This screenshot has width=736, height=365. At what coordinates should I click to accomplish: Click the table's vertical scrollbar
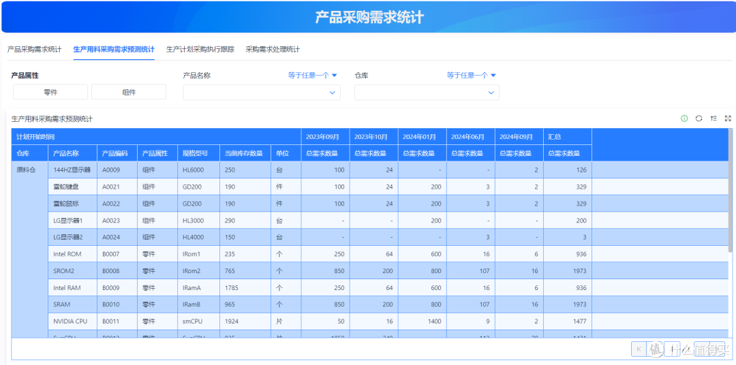[730, 190]
